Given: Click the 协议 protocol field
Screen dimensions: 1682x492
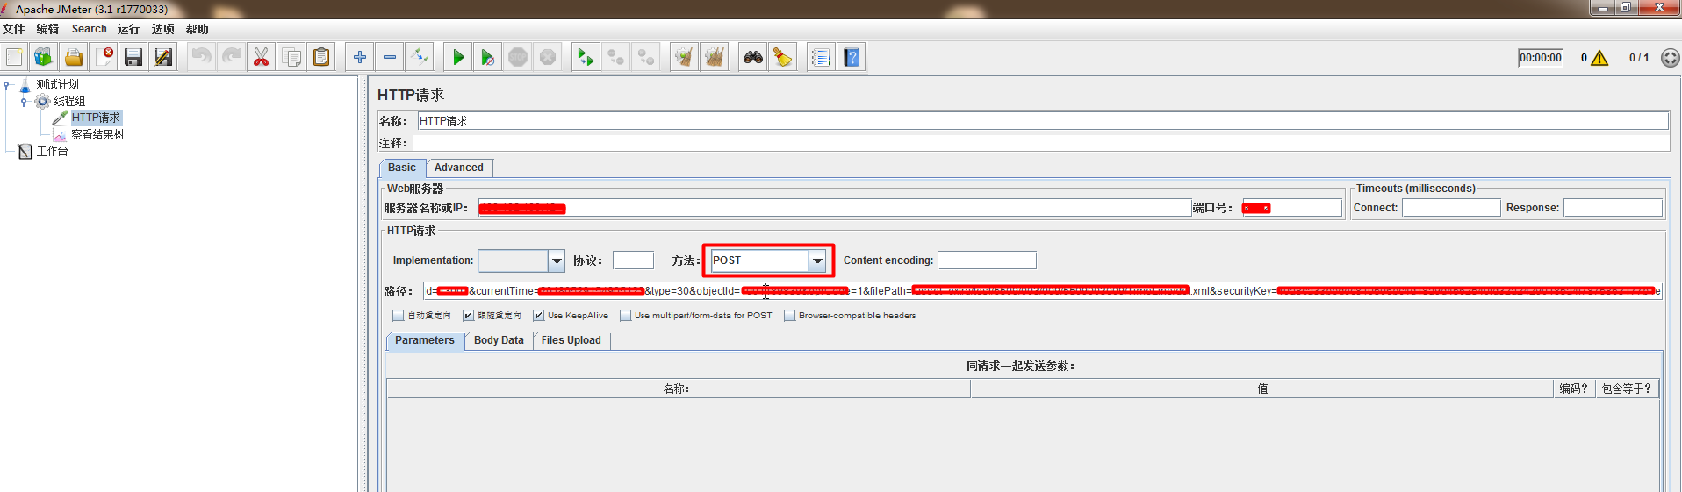Looking at the screenshot, I should click(x=633, y=260).
